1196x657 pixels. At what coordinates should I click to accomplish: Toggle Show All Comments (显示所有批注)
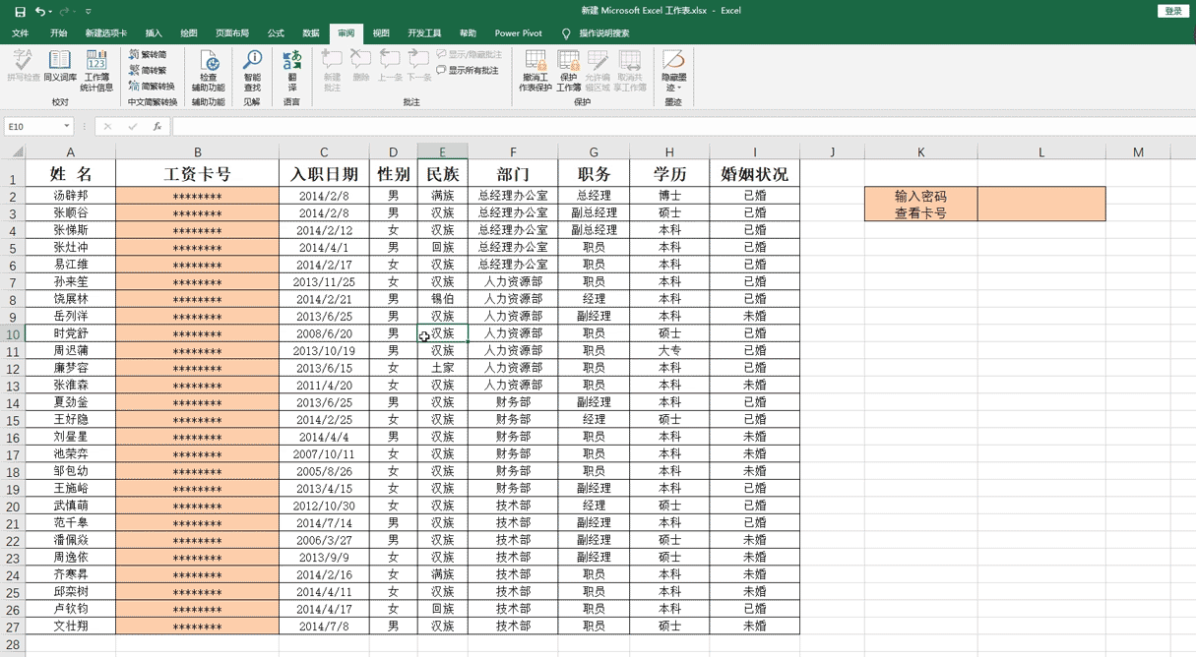click(x=468, y=71)
